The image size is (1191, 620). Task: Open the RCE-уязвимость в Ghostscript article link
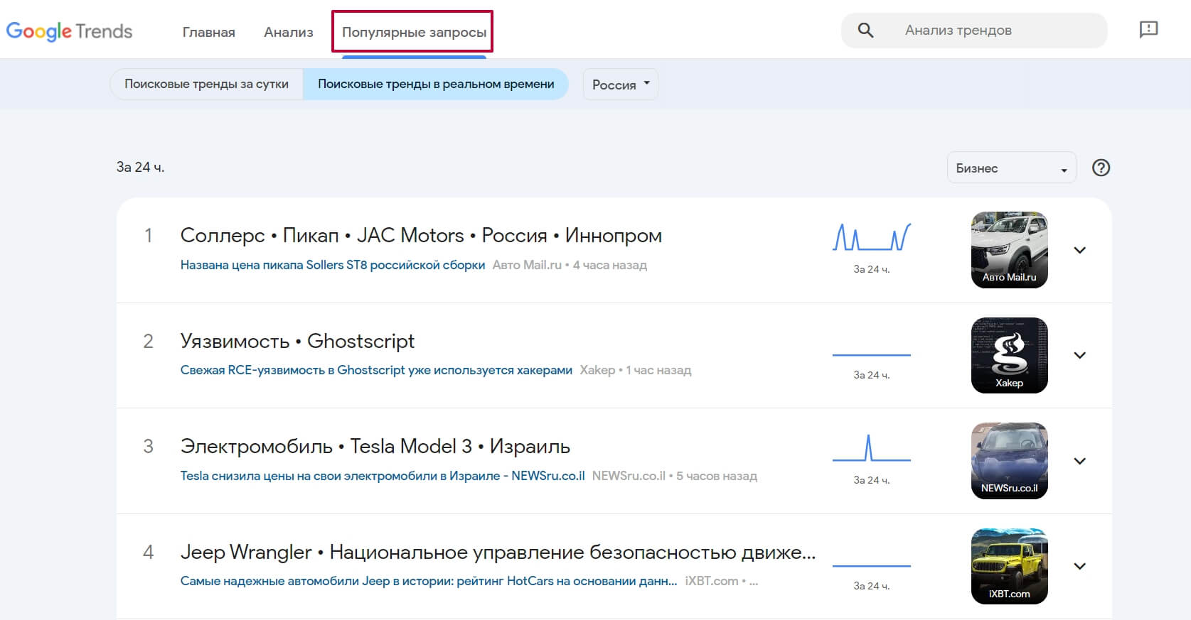pos(376,370)
